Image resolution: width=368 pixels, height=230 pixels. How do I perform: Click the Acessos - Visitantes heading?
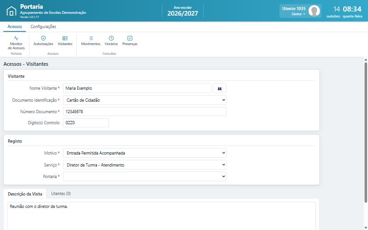click(x=26, y=64)
